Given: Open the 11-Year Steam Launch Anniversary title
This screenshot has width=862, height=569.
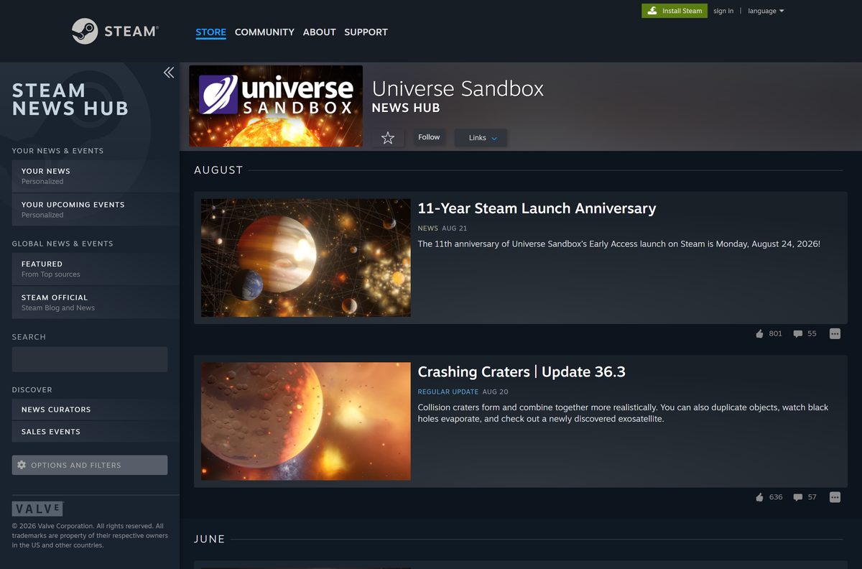Looking at the screenshot, I should pos(537,208).
